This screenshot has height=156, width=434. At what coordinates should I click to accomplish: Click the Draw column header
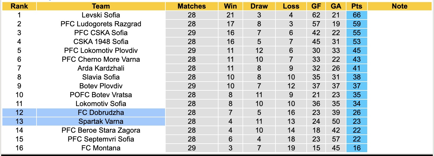click(x=259, y=6)
